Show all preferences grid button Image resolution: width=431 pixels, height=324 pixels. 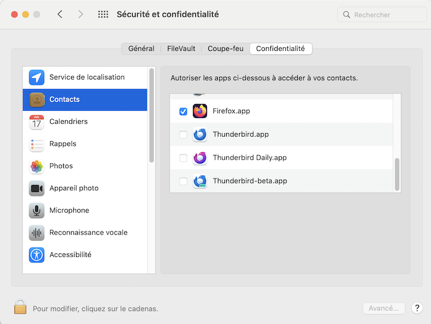[x=103, y=15]
